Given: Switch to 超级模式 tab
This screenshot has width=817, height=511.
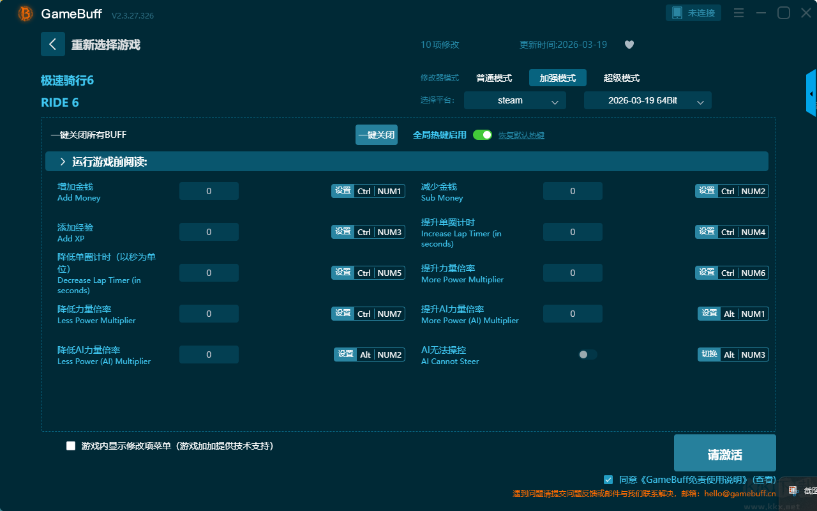Looking at the screenshot, I should pyautogui.click(x=622, y=78).
